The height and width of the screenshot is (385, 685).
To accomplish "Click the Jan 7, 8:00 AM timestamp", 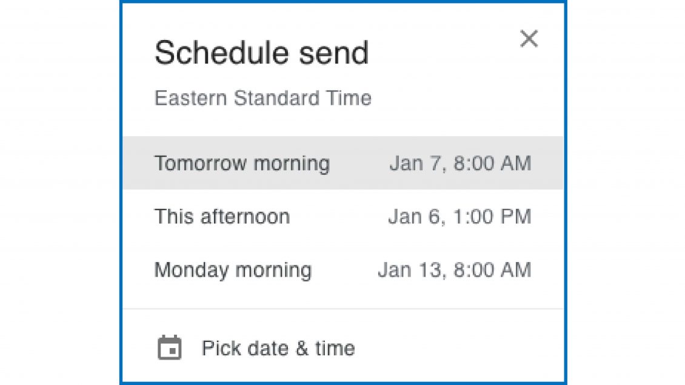I will [x=461, y=163].
